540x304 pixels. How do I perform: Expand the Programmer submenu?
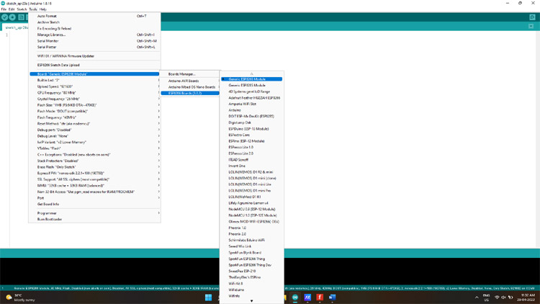[x=94, y=213]
